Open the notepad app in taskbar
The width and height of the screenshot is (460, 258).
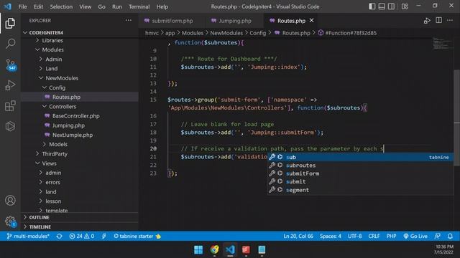tap(262, 250)
